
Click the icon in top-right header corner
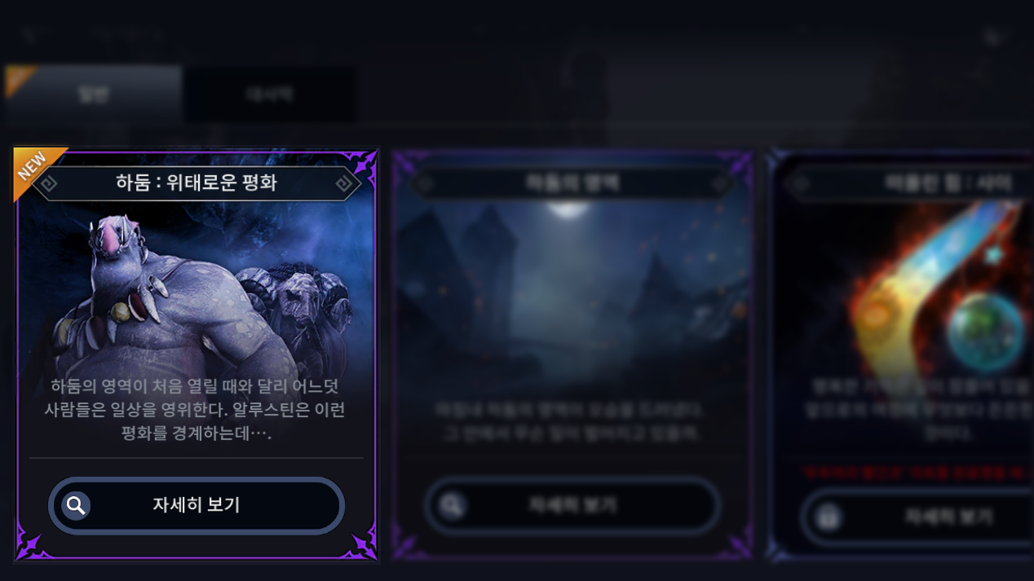992,37
